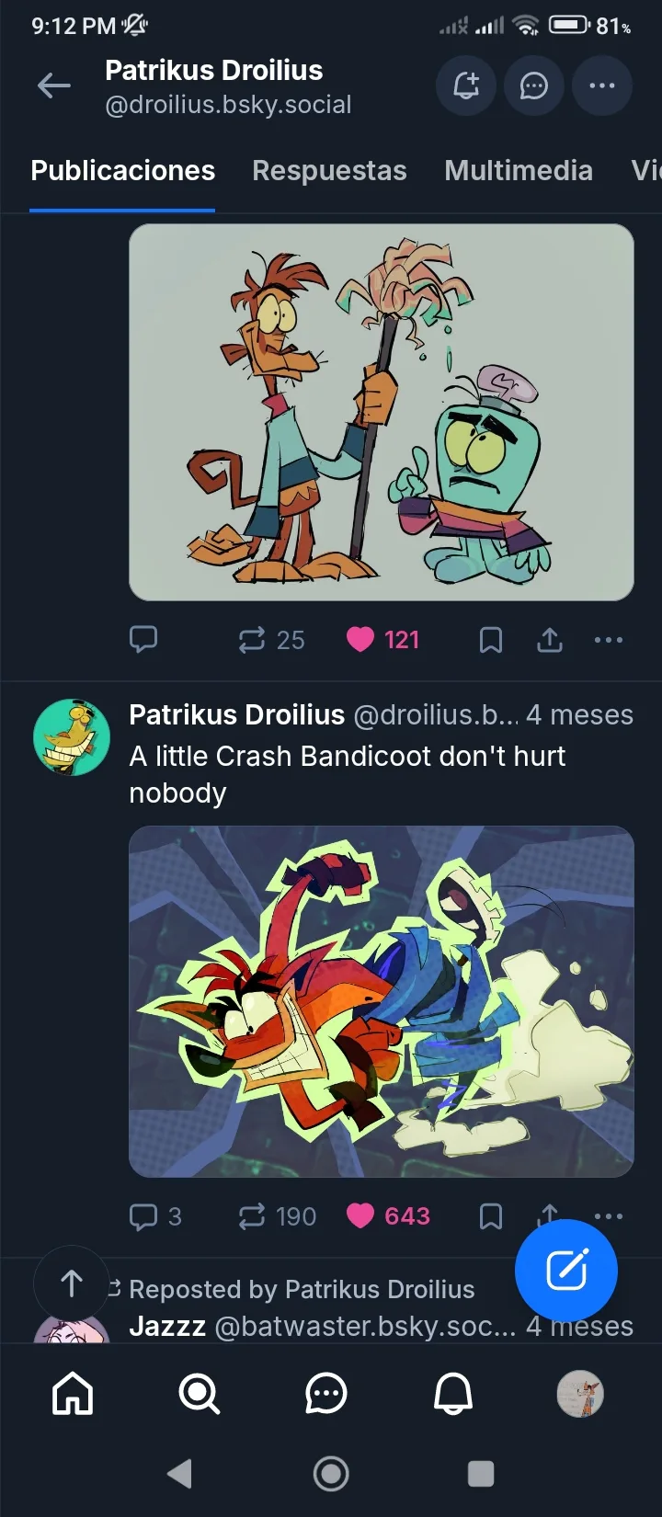
Task: Bookmark the post with 121 likes
Action: point(491,640)
